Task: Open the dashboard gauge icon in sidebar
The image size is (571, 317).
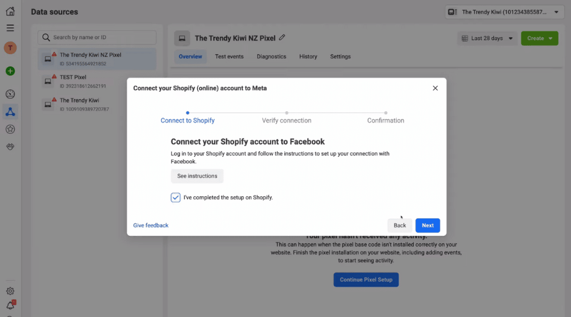Action: click(10, 94)
